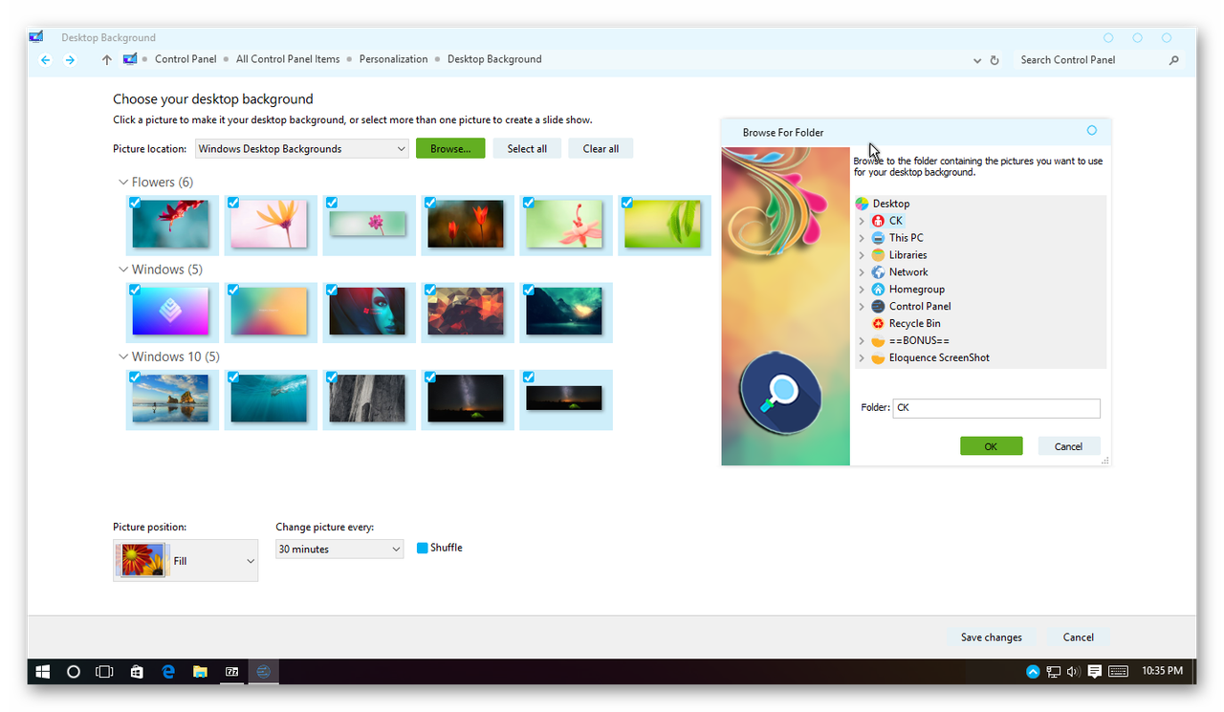Uncheck the purple gradient logo wallpaper checkbox
Image resolution: width=1224 pixels, height=712 pixels.
coord(135,290)
